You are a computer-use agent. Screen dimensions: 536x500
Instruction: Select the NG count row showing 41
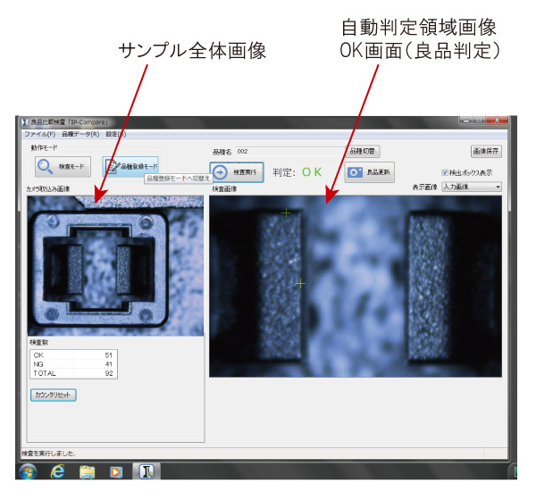pyautogui.click(x=73, y=364)
